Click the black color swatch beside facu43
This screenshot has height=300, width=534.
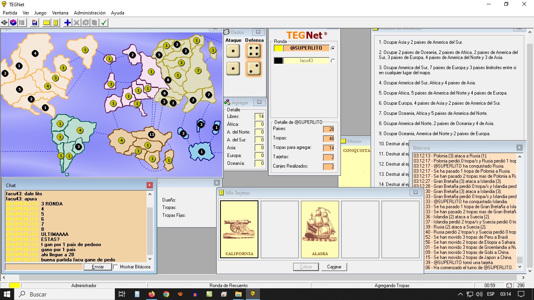(x=278, y=61)
